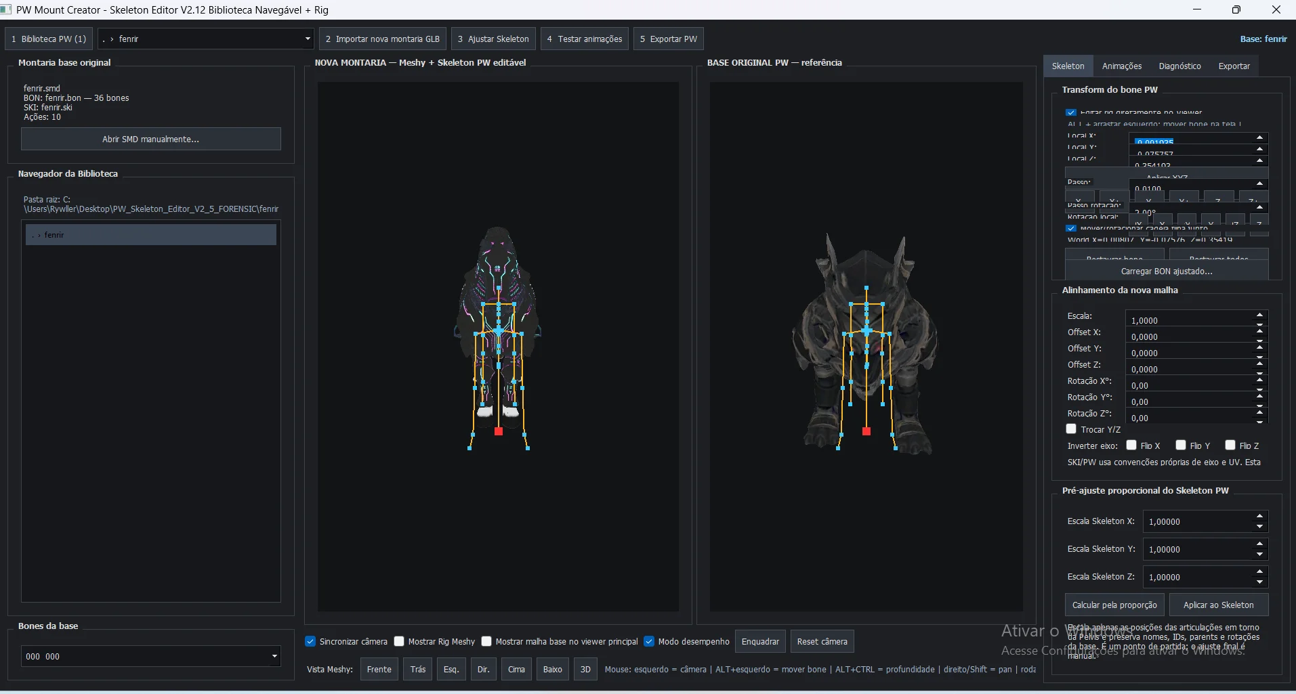Click the red root bone marker on the new mount
The width and height of the screenshot is (1296, 694).
tap(499, 431)
